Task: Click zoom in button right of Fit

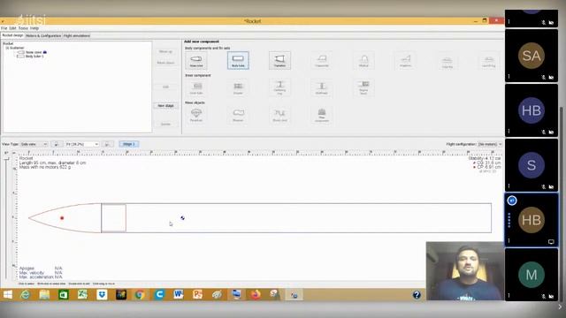Action: tap(107, 144)
